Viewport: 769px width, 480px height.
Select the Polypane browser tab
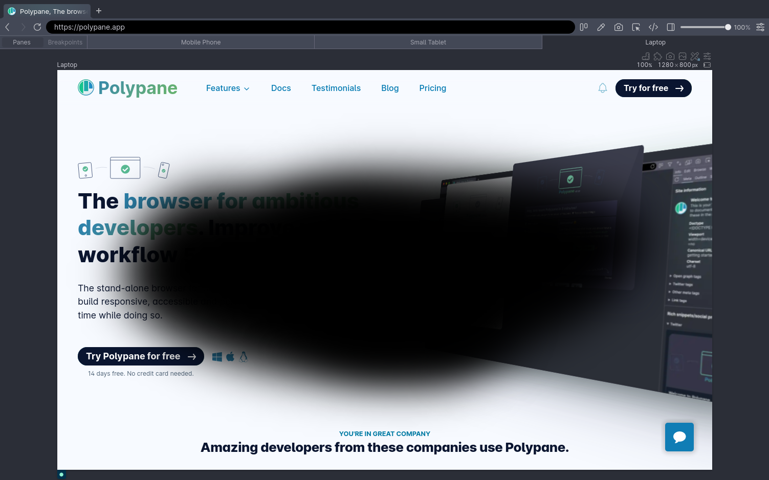48,11
